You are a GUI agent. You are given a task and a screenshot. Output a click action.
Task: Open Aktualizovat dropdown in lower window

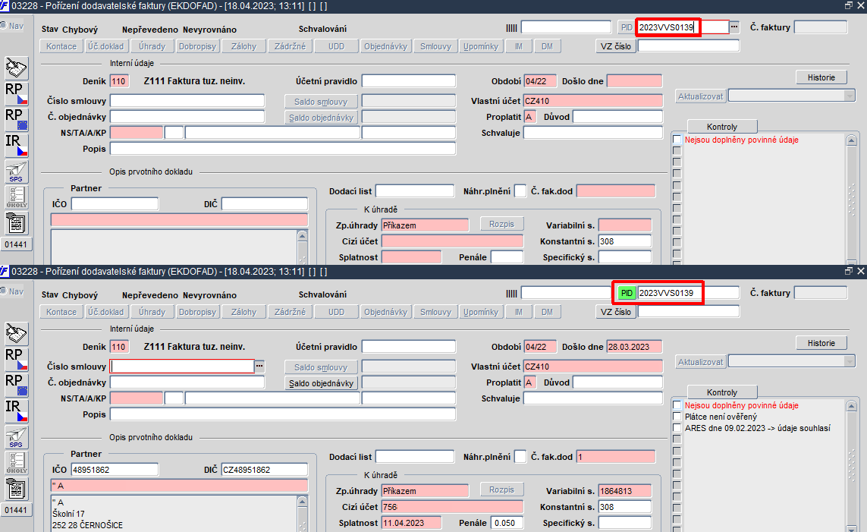(x=850, y=361)
